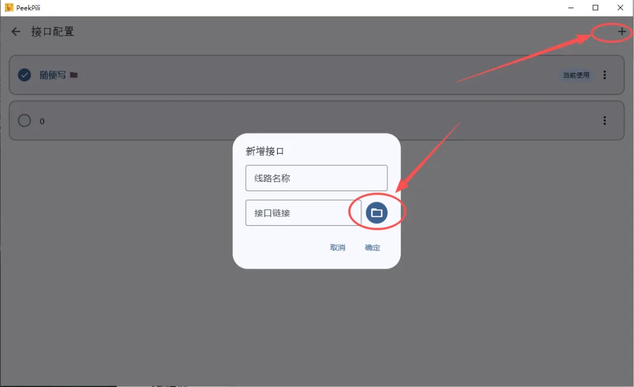The height and width of the screenshot is (387, 634).
Task: Click the PeekPili app icon in title bar
Action: (x=9, y=8)
